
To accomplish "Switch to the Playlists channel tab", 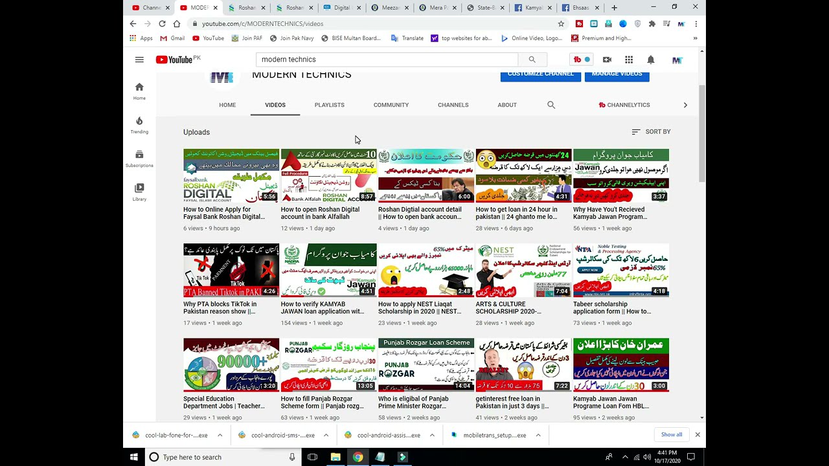I will pyautogui.click(x=330, y=105).
